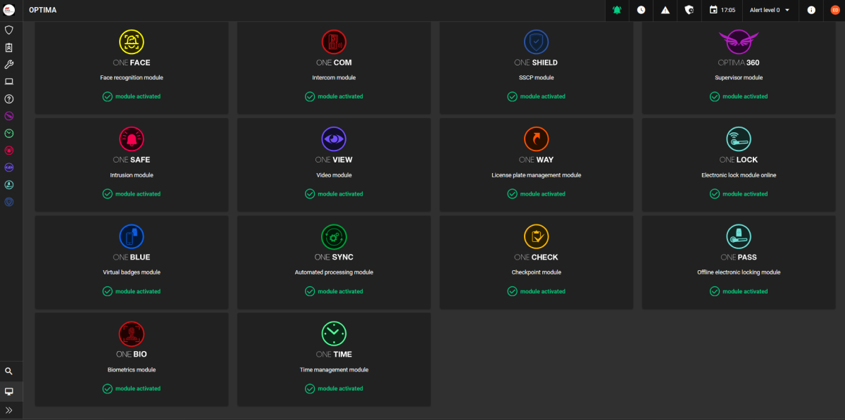
Task: Click the search magnifier icon in sidebar
Action: pos(9,371)
